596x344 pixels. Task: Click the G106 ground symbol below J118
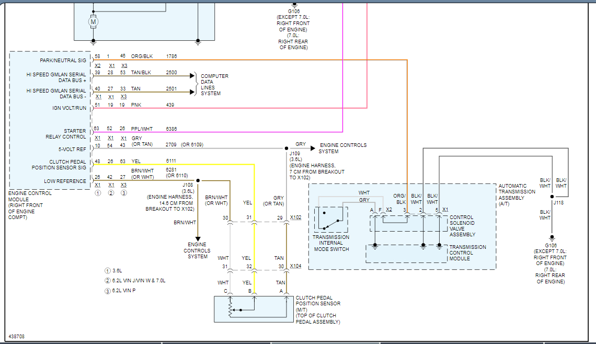pos(552,237)
